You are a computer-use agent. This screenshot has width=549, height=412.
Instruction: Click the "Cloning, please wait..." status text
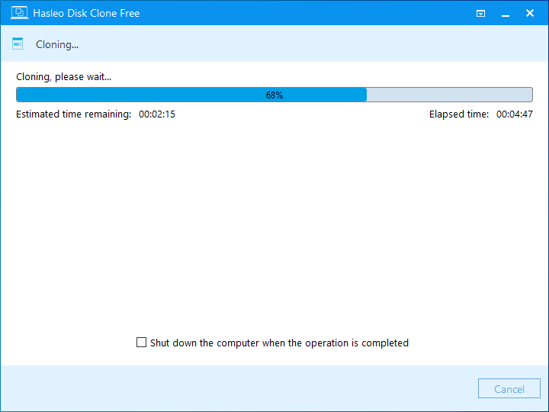(64, 77)
